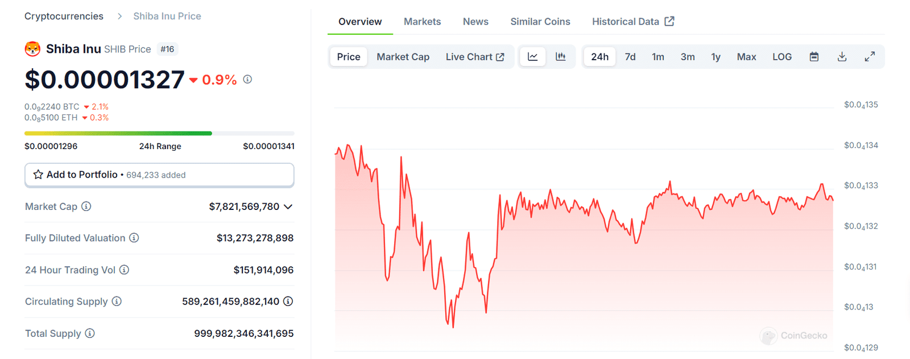The width and height of the screenshot is (910, 359).
Task: Open the Overview tab
Action: click(360, 22)
